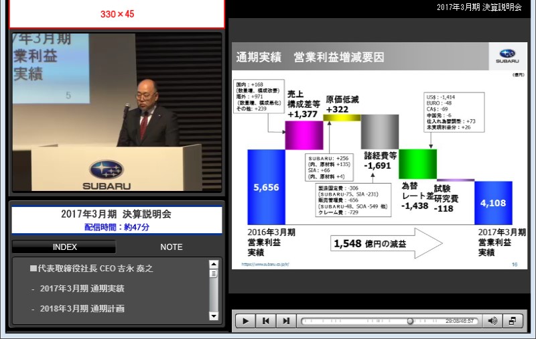This screenshot has height=339, width=536.
Task: Click 配信時間:約47分 text
Action: pyautogui.click(x=117, y=227)
